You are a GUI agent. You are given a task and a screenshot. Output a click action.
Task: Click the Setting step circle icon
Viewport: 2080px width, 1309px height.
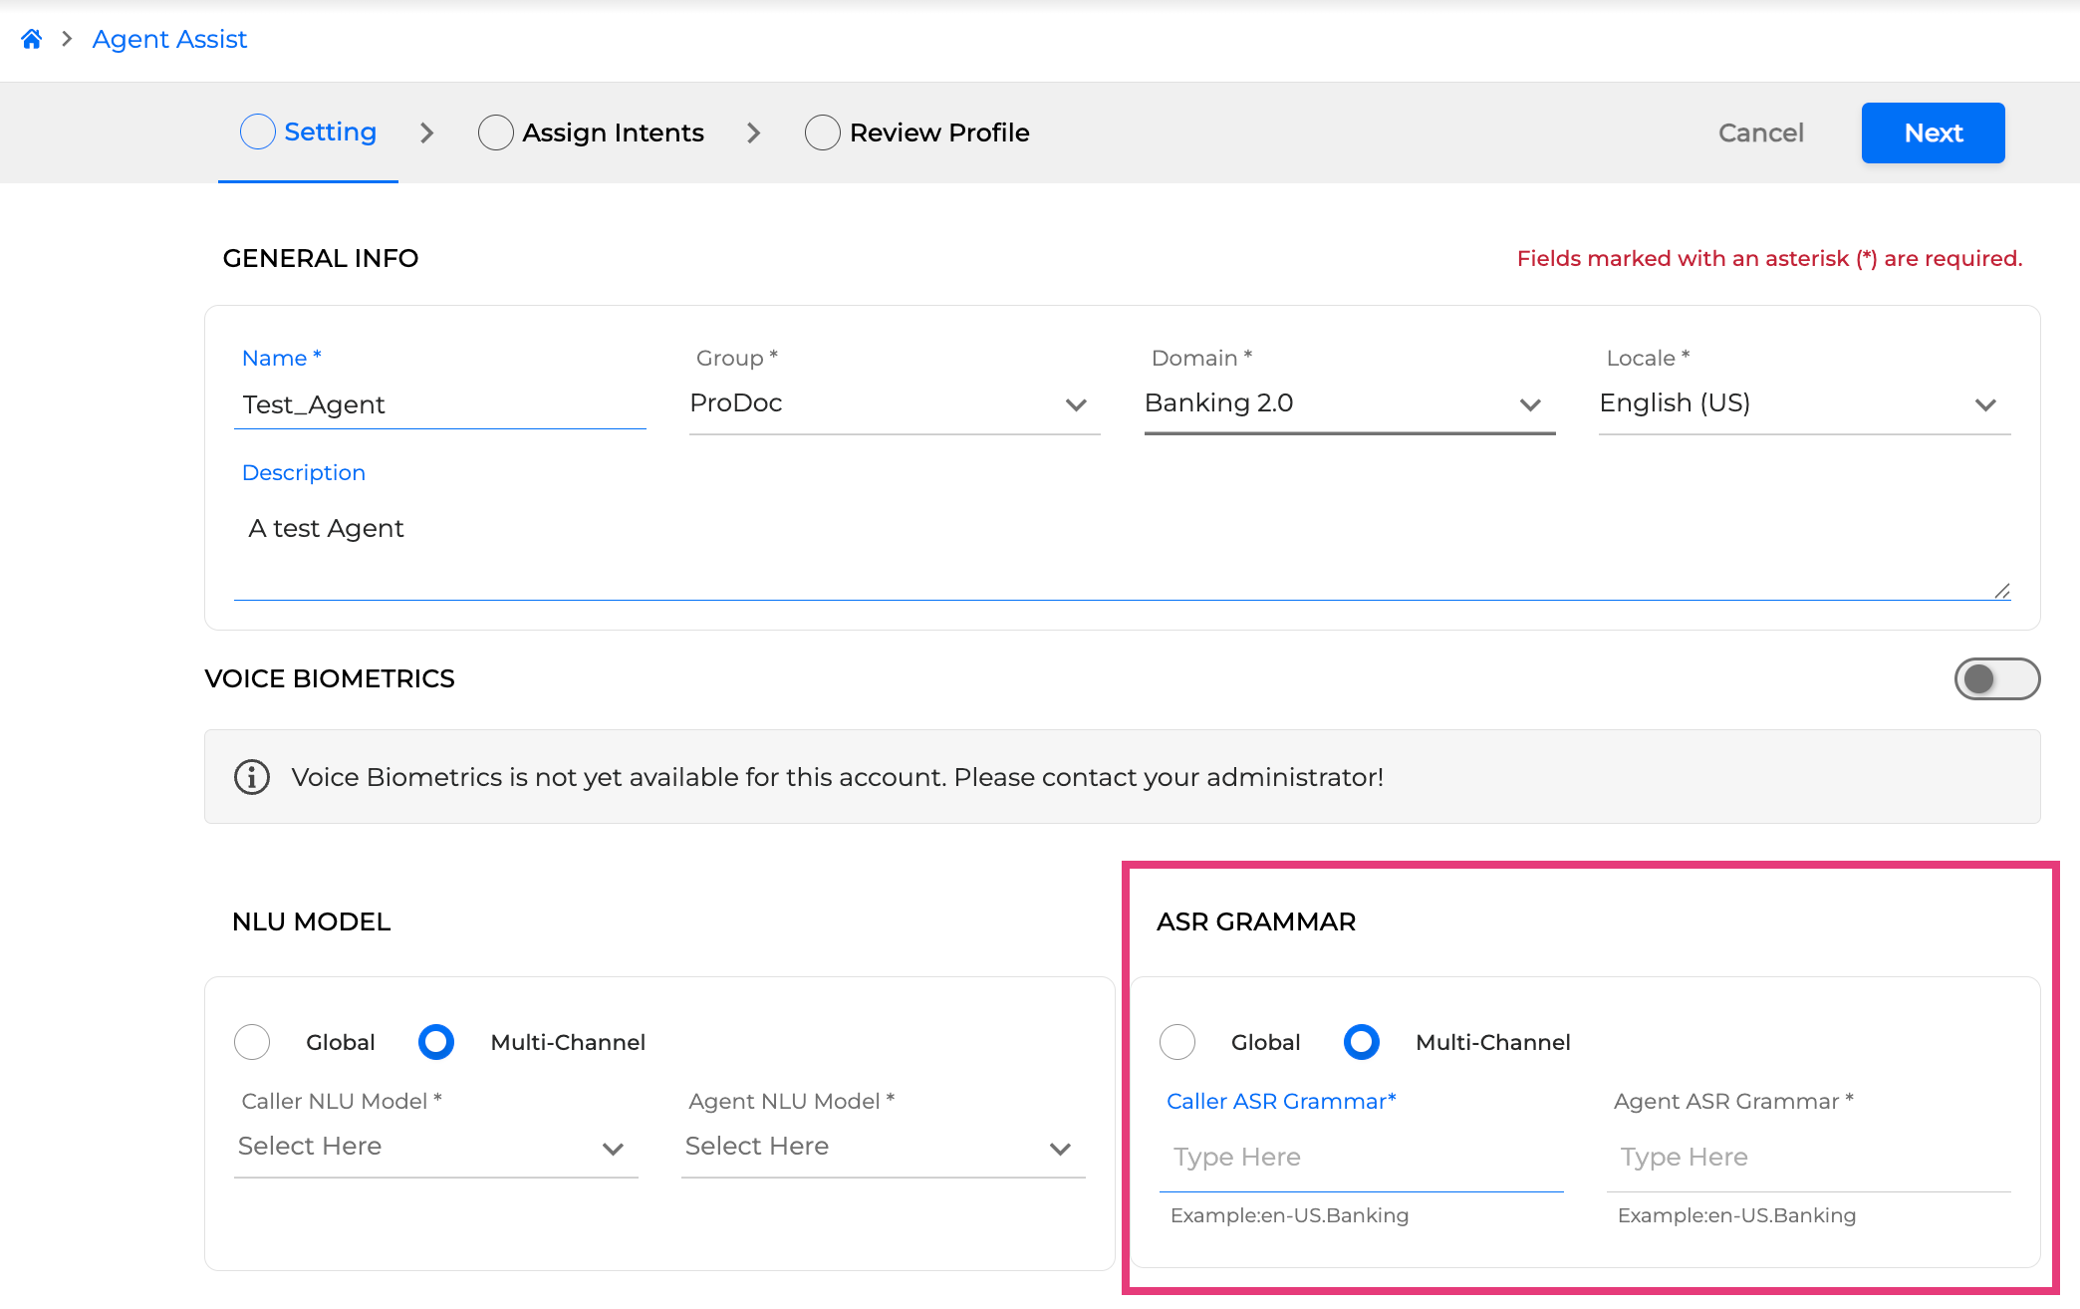tap(258, 131)
